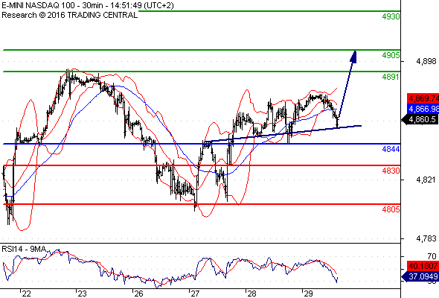Viewport: 439px width, 298px height.
Task: Click the blue 37.0949 RSI value tag
Action: pyautogui.click(x=420, y=276)
